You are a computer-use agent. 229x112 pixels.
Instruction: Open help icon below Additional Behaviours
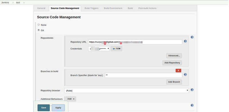(x=192, y=105)
